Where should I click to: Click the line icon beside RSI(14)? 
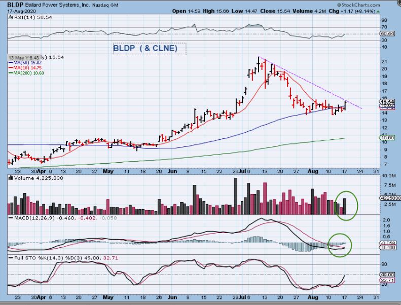tap(11, 17)
